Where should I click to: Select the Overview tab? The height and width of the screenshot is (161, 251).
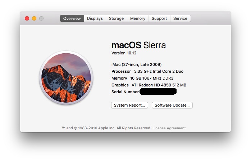point(72,18)
